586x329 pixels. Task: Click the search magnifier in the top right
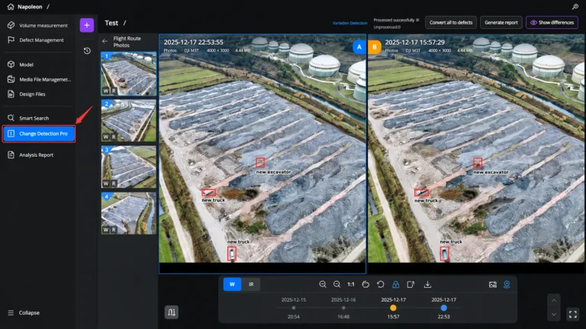click(575, 7)
